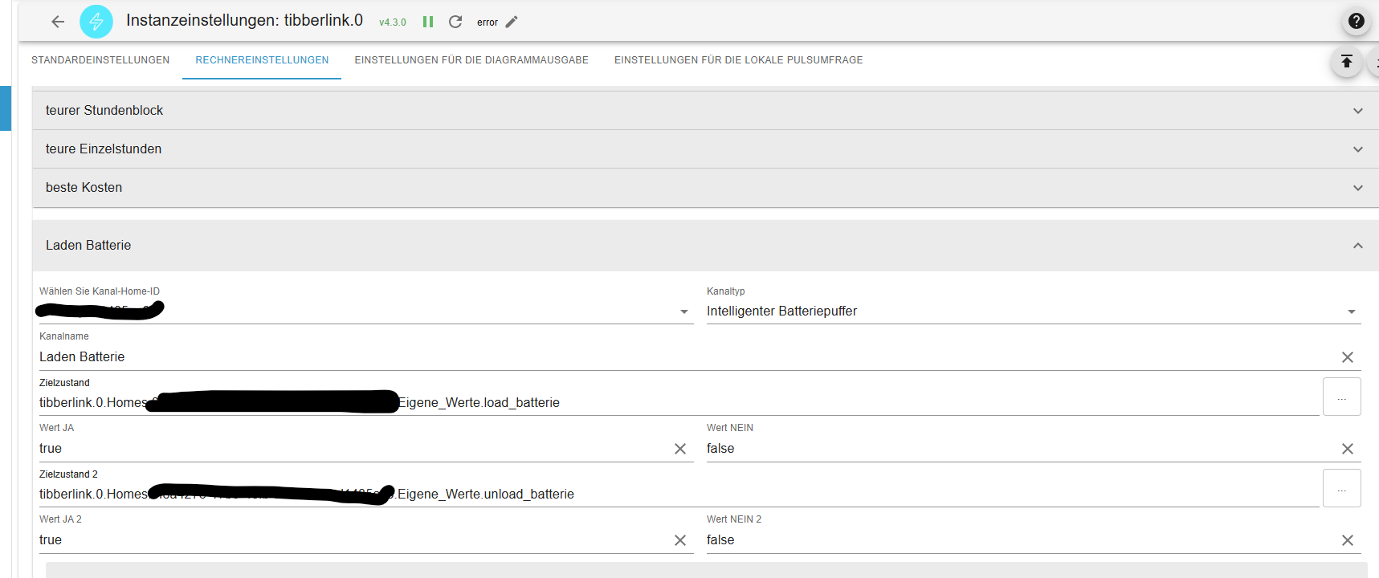Restart the instance with reload icon

point(455,22)
